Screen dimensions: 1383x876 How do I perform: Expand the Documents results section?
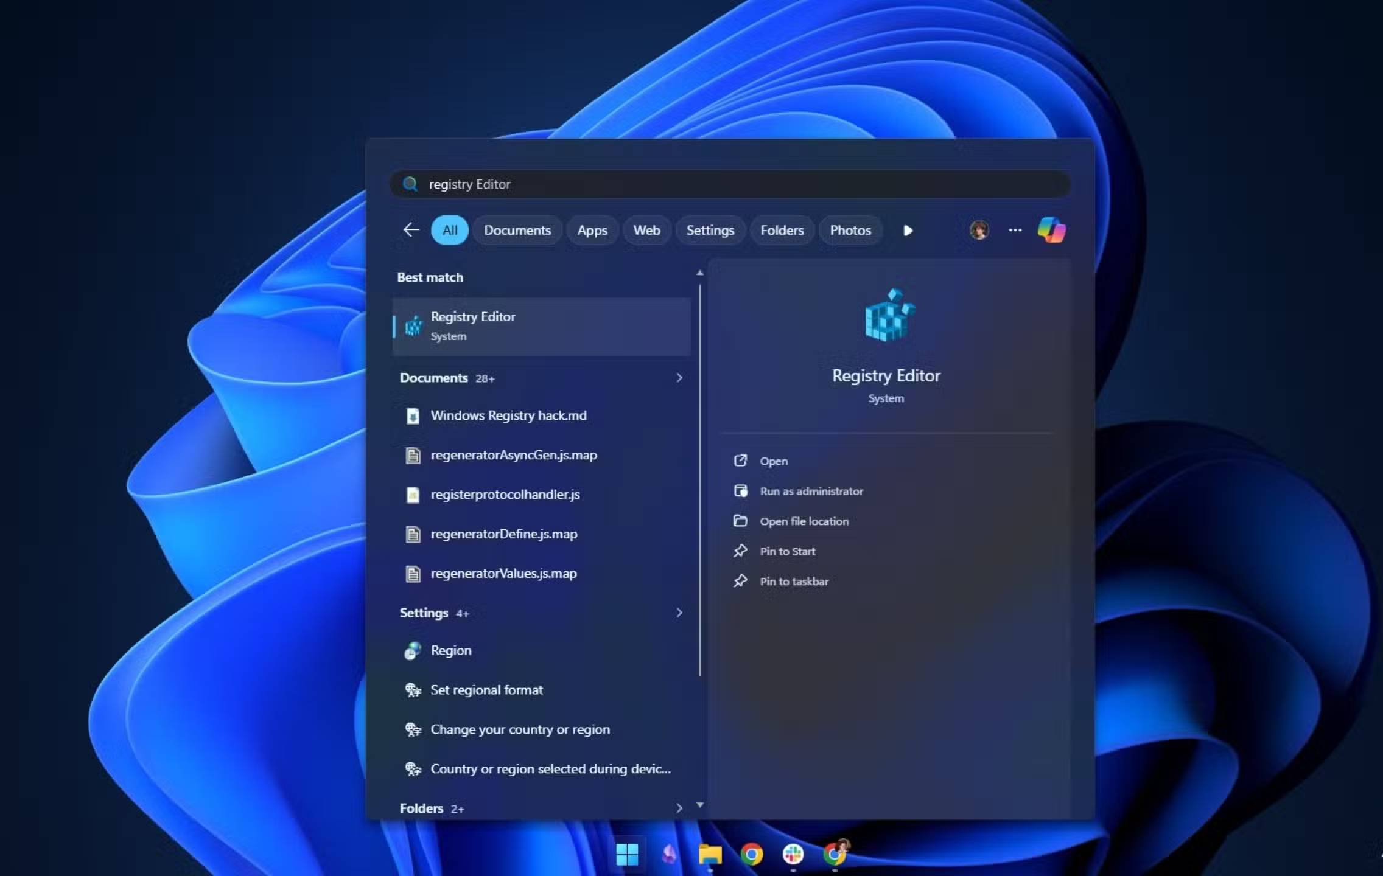[678, 378]
